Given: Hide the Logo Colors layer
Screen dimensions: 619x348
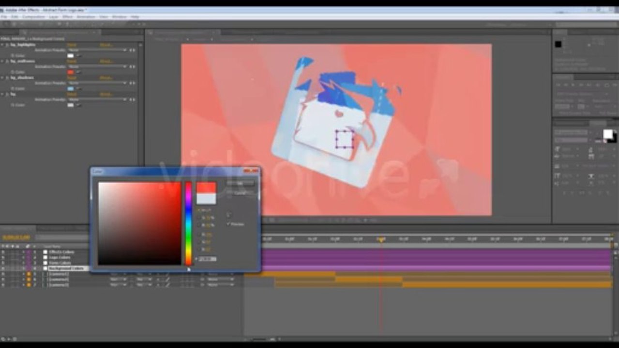Looking at the screenshot, I should [x=3, y=258].
